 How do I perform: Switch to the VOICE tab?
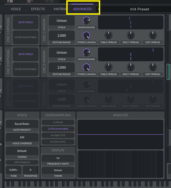(x=16, y=9)
